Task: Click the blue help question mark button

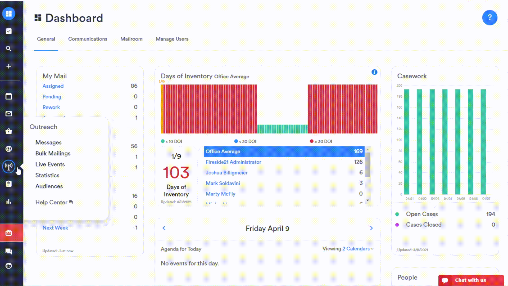Action: click(x=489, y=17)
